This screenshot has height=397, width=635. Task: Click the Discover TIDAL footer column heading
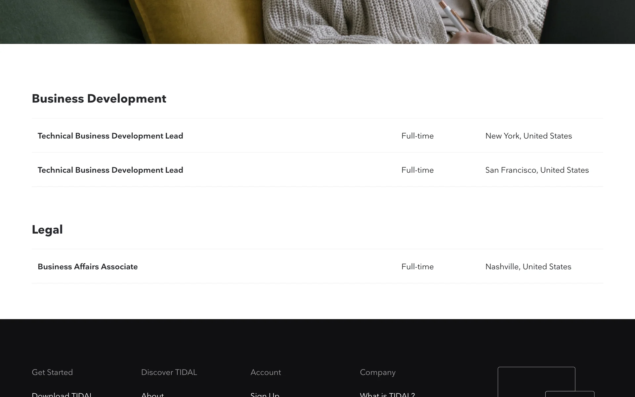point(169,372)
